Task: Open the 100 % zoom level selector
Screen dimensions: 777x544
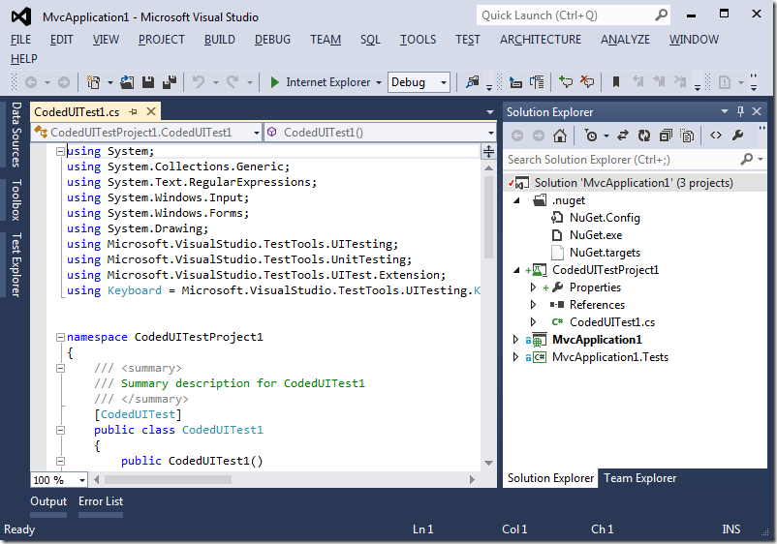Action: coord(81,480)
